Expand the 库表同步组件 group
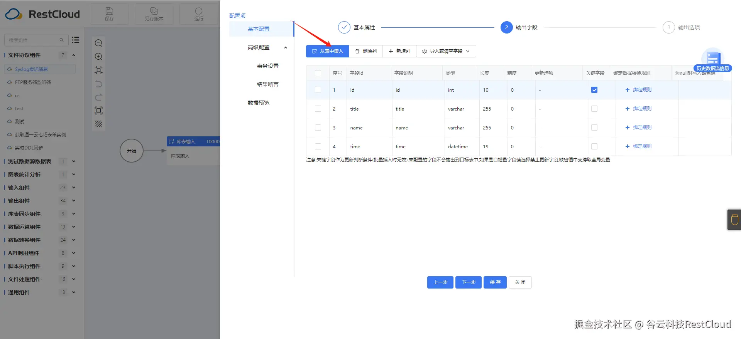 tap(74, 214)
